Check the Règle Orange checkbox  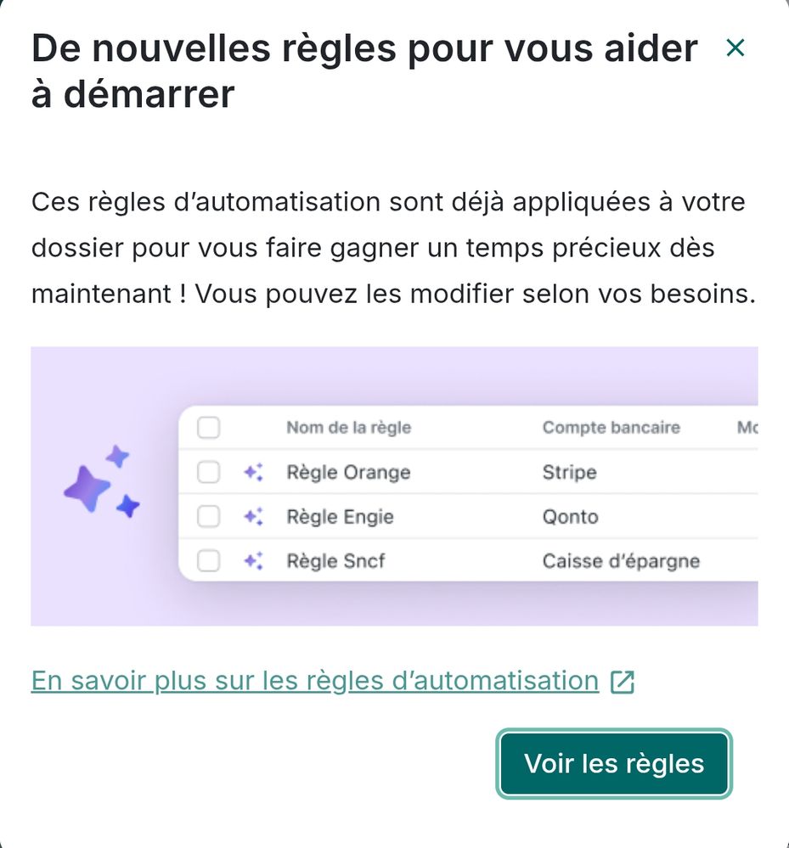pos(208,472)
